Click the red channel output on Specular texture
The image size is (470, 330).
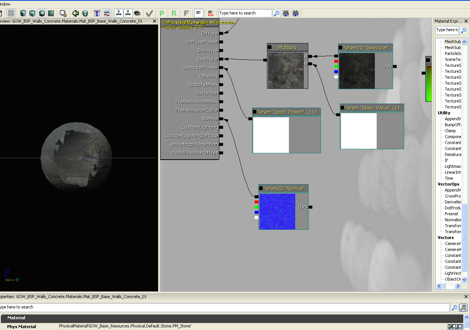pos(336,61)
